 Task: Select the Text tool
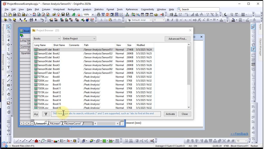pos(8,67)
